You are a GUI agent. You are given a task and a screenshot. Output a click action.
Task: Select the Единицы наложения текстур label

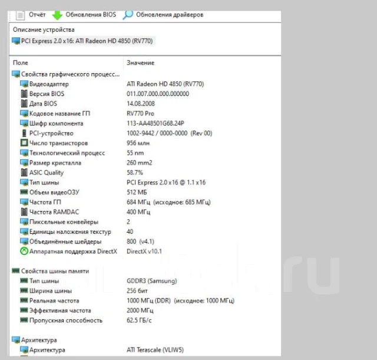(70, 232)
